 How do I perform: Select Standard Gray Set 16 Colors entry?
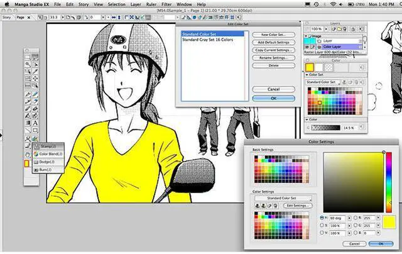coord(208,40)
